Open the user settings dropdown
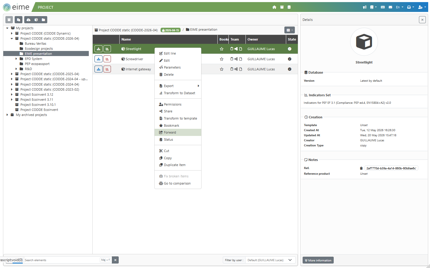This screenshot has width=430, height=268. (x=422, y=7)
